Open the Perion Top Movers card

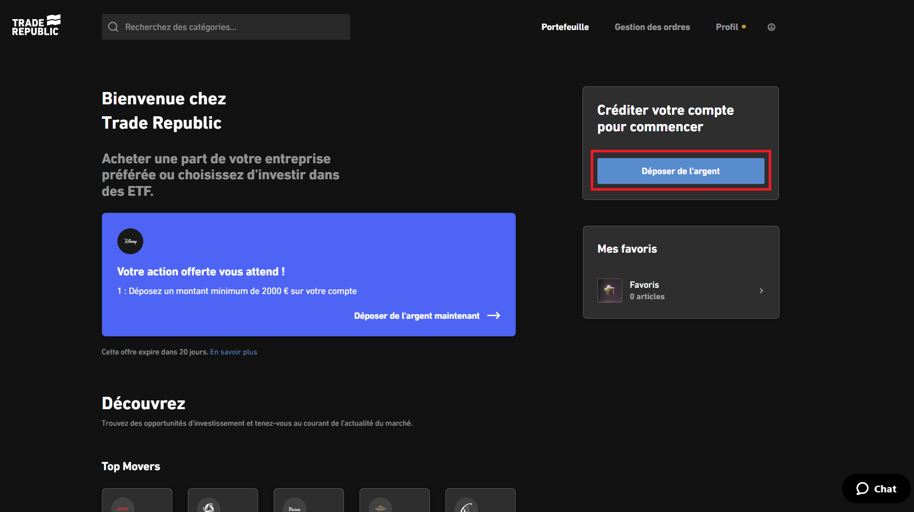[309, 500]
